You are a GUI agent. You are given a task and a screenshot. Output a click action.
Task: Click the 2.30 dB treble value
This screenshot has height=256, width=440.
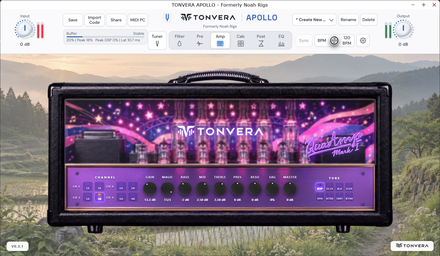coord(220,200)
